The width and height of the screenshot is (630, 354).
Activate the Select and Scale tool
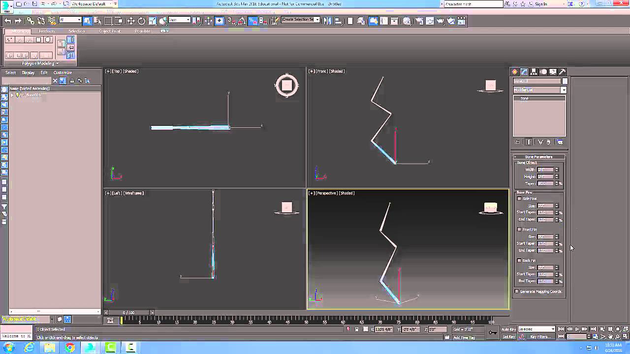pyautogui.click(x=153, y=21)
